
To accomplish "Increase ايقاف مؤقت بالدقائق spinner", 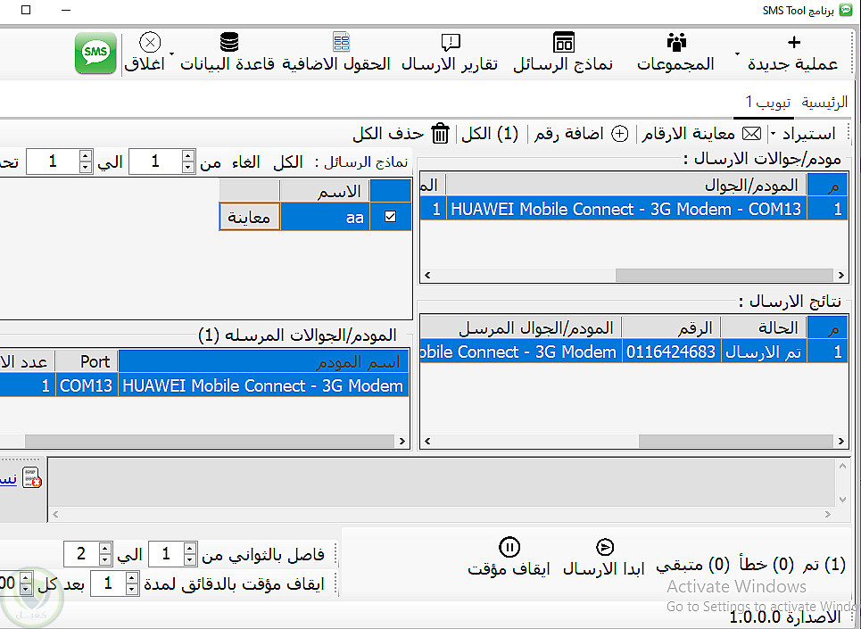I will coord(131,578).
